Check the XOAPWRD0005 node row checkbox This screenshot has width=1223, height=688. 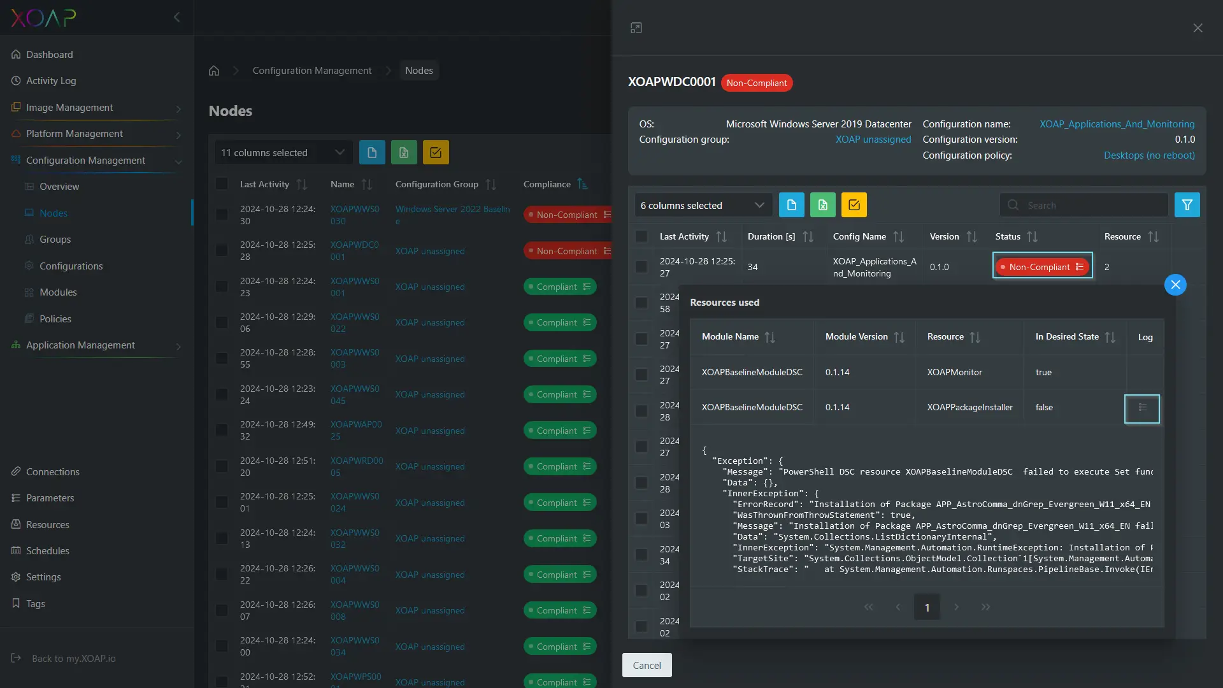tap(222, 466)
